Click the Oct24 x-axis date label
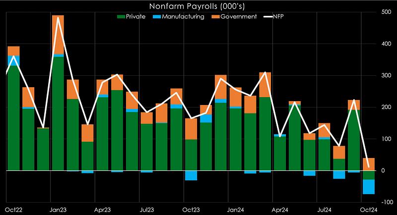397x215 pixels. pos(368,210)
